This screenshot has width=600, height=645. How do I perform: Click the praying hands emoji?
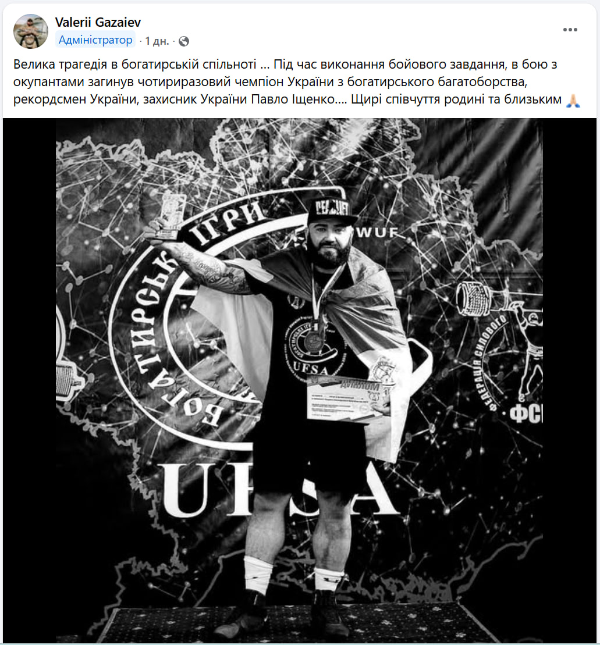point(573,100)
